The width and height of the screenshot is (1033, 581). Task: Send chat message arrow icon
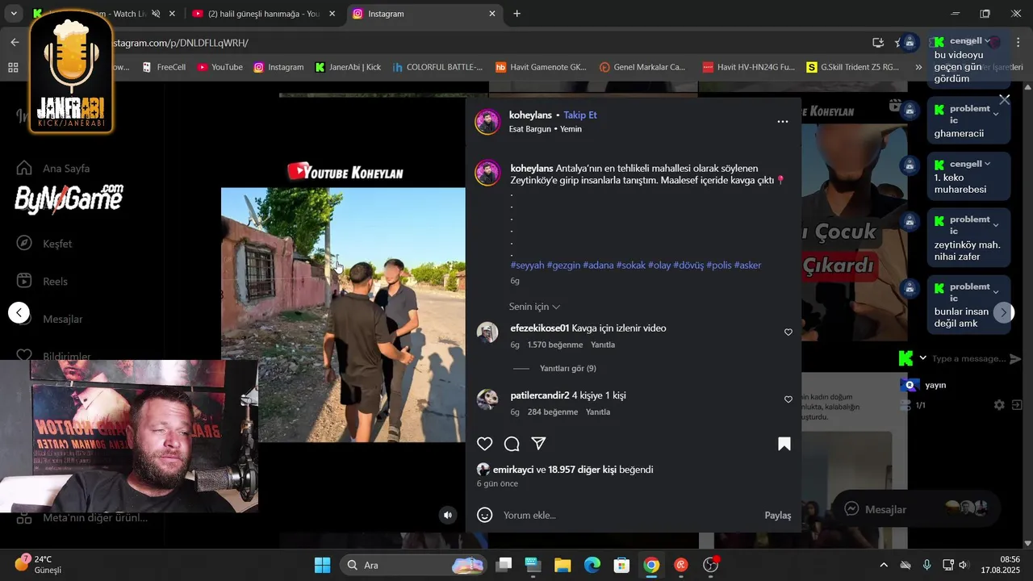[x=1015, y=359]
